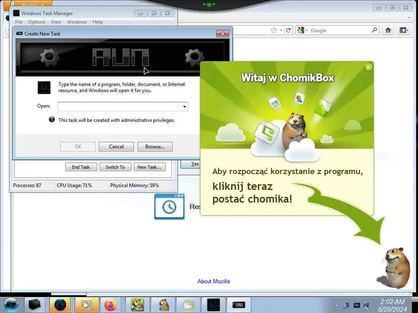Open the standing hamster taskbar icon
This screenshot has height=313, width=418.
[163, 305]
